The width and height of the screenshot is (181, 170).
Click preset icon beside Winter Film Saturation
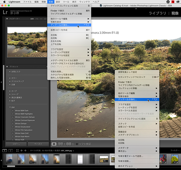coord(13,130)
